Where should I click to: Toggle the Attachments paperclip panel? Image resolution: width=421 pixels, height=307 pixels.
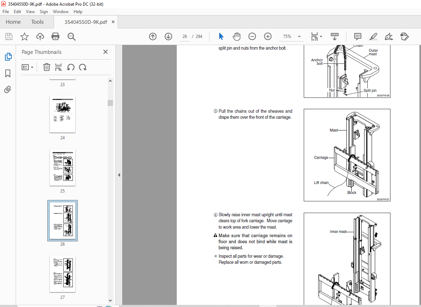click(x=8, y=89)
